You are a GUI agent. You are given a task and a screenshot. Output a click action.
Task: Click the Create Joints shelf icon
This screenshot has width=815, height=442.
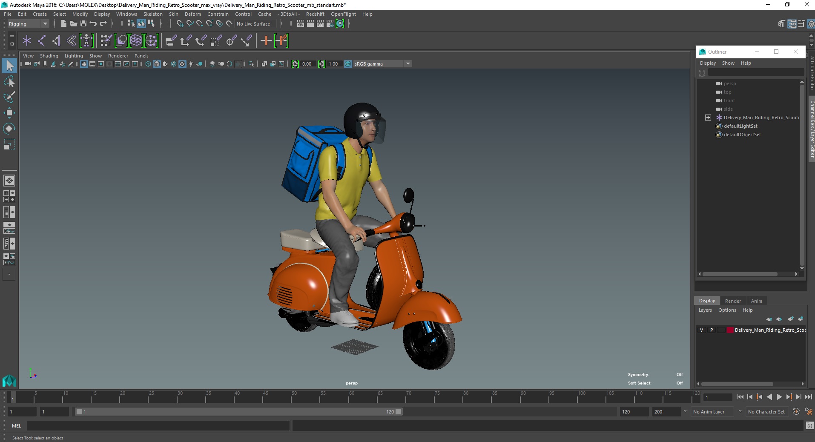click(42, 40)
